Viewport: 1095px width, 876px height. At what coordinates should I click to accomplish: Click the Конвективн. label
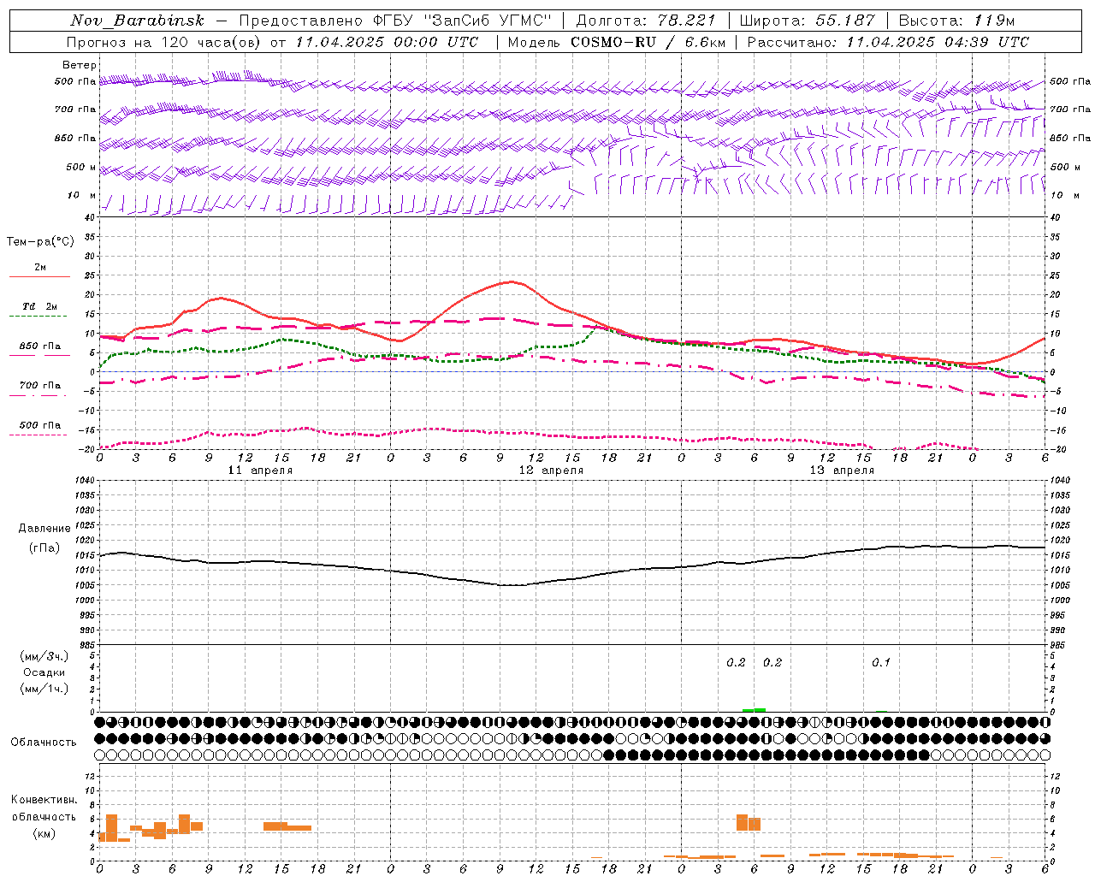tap(44, 800)
